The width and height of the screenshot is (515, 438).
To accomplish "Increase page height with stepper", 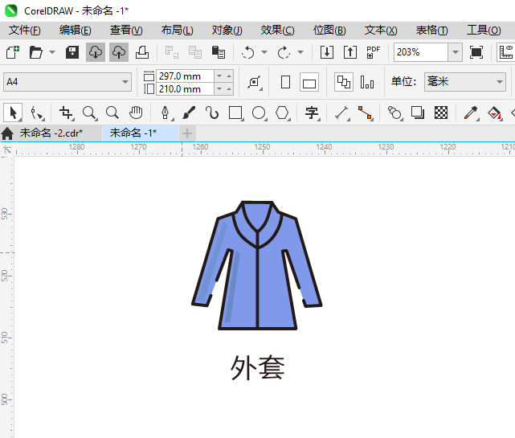I will click(x=229, y=89).
